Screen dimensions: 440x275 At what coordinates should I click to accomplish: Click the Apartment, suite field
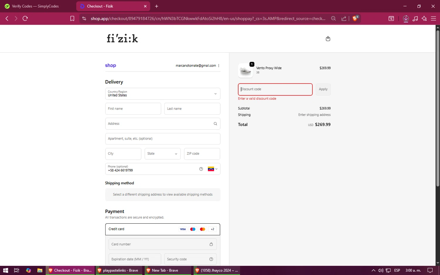163,139
